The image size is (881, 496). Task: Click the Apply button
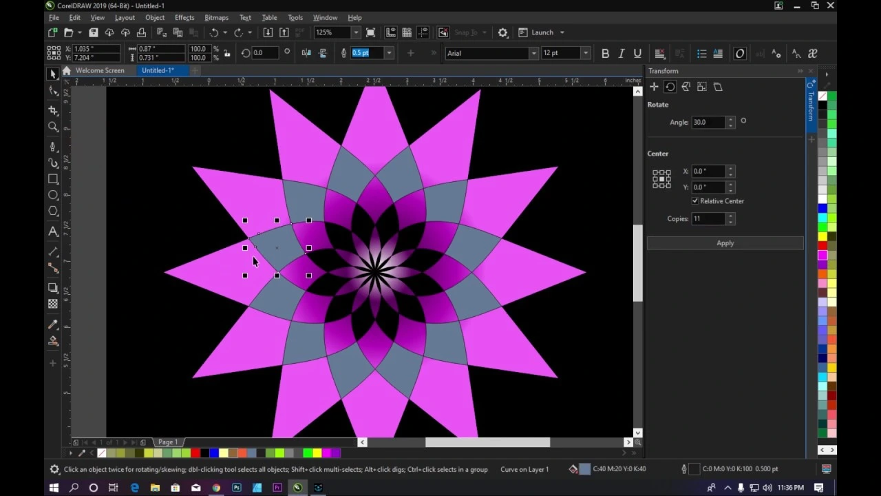725,243
